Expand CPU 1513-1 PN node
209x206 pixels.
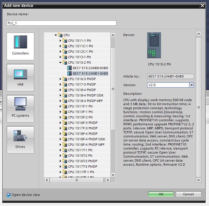[x=60, y=57]
